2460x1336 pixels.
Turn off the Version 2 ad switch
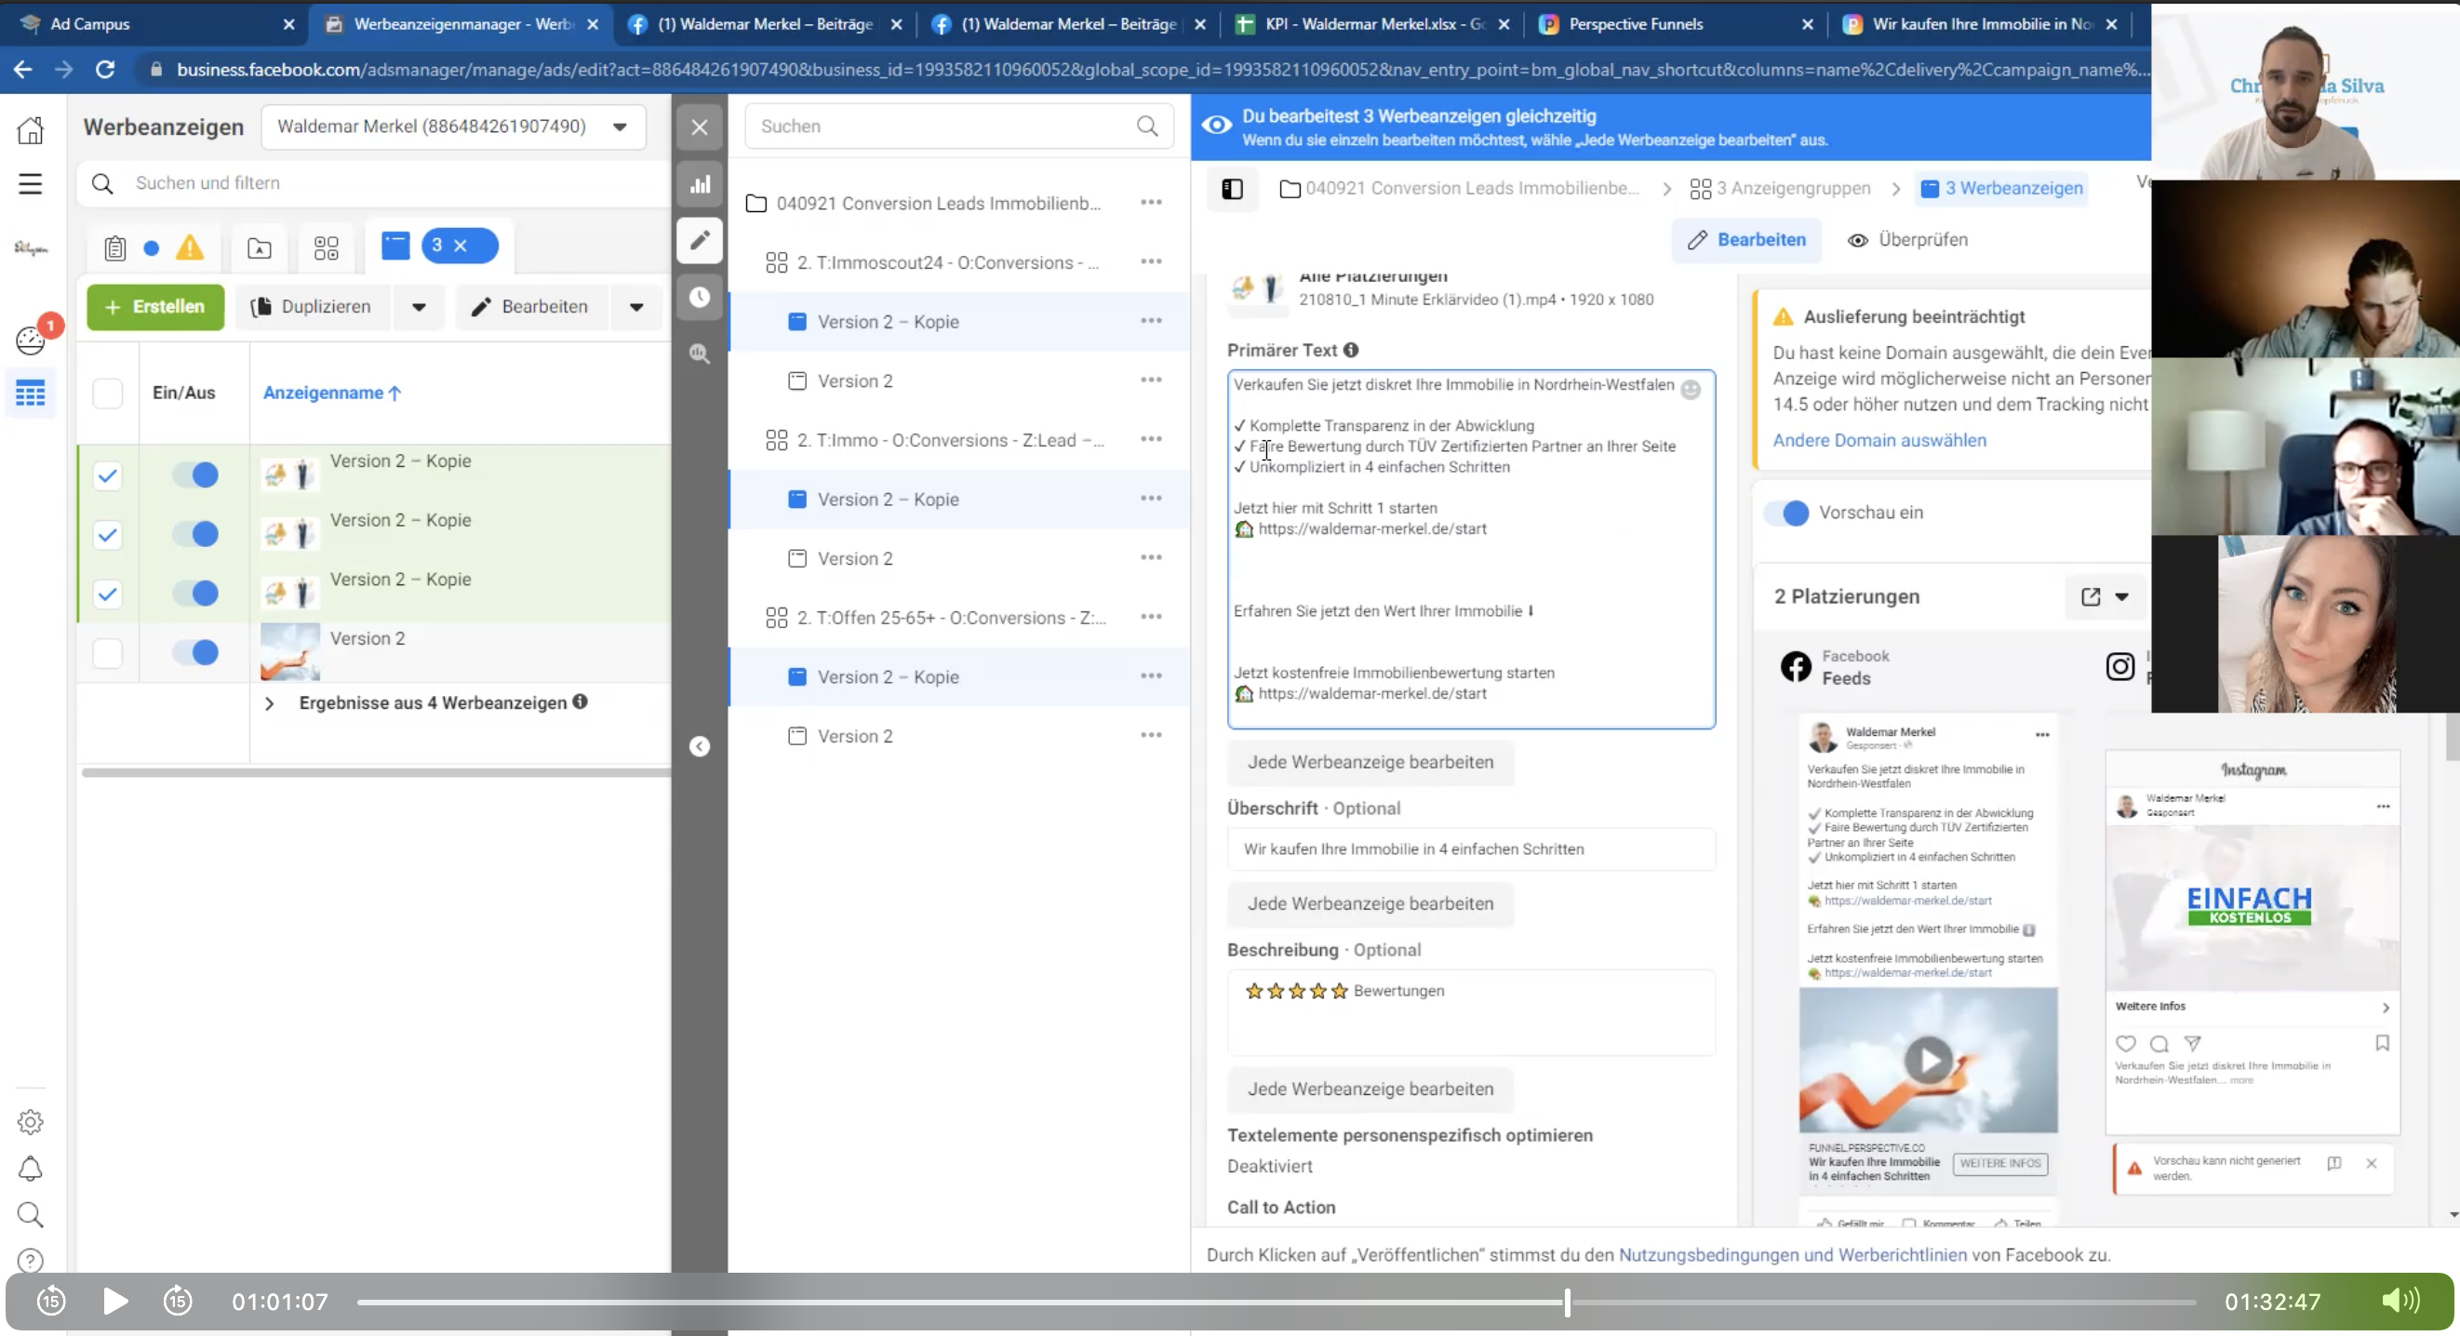(x=195, y=652)
